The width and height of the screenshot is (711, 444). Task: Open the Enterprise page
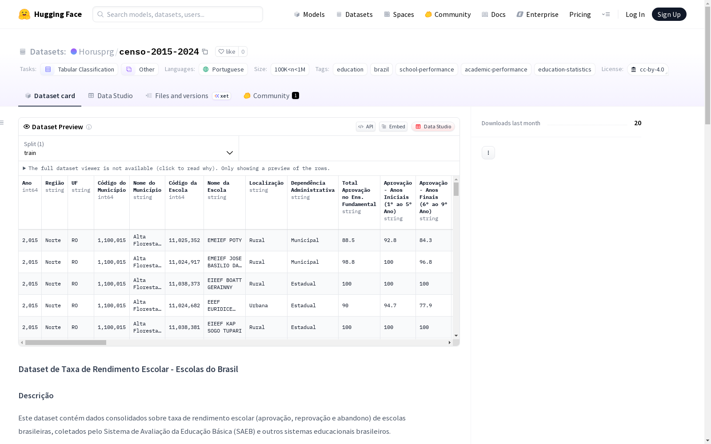pyautogui.click(x=538, y=14)
